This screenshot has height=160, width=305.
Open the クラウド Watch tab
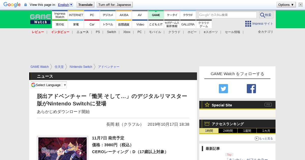(x=188, y=15)
